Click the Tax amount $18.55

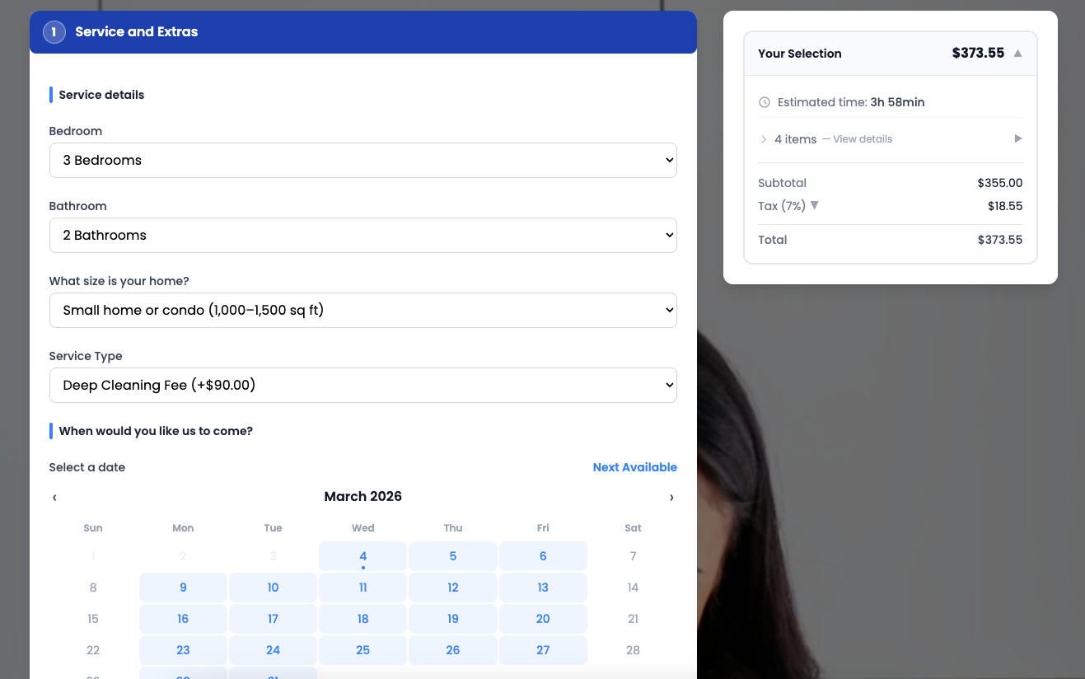click(1005, 206)
